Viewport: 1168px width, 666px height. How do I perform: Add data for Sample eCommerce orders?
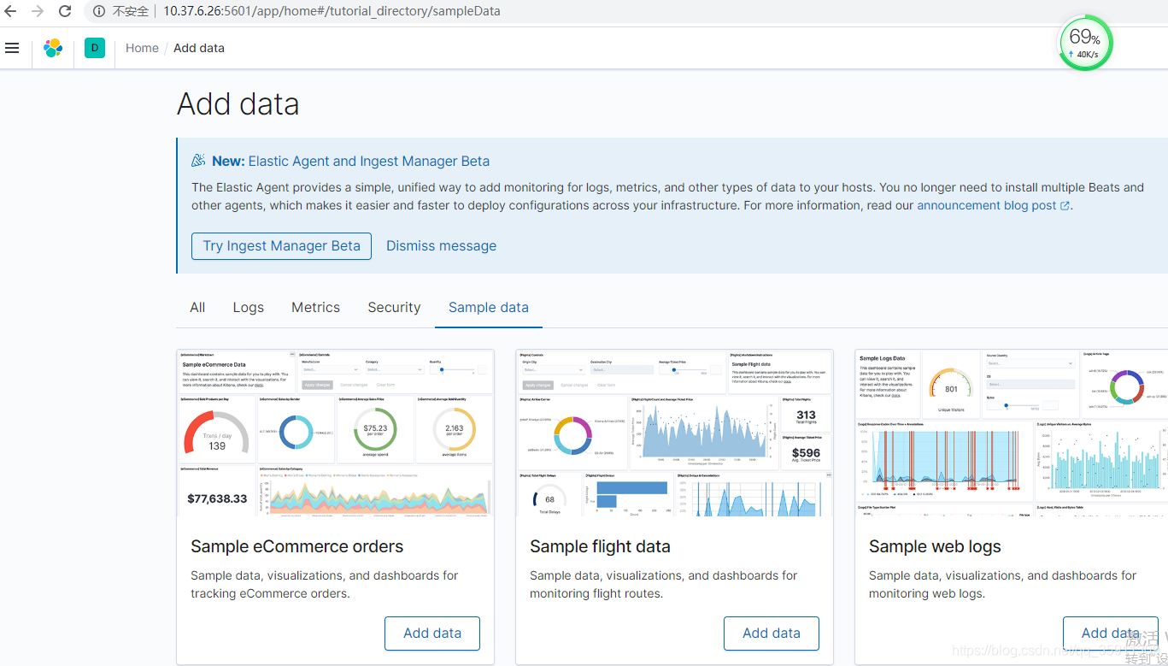432,634
